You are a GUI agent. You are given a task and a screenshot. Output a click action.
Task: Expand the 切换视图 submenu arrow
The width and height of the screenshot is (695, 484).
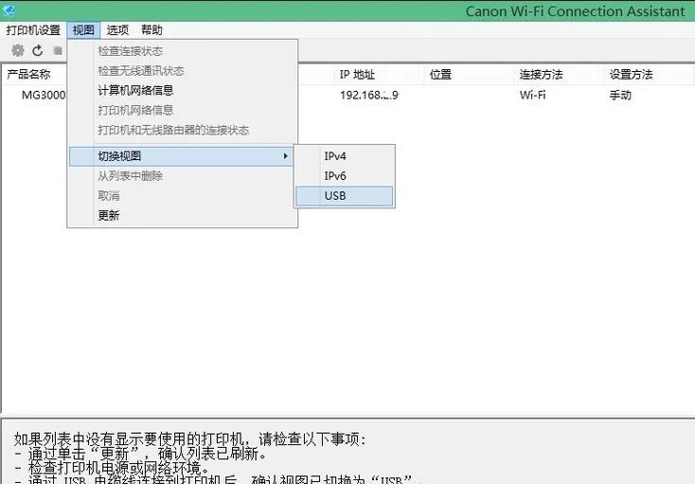[x=285, y=156]
